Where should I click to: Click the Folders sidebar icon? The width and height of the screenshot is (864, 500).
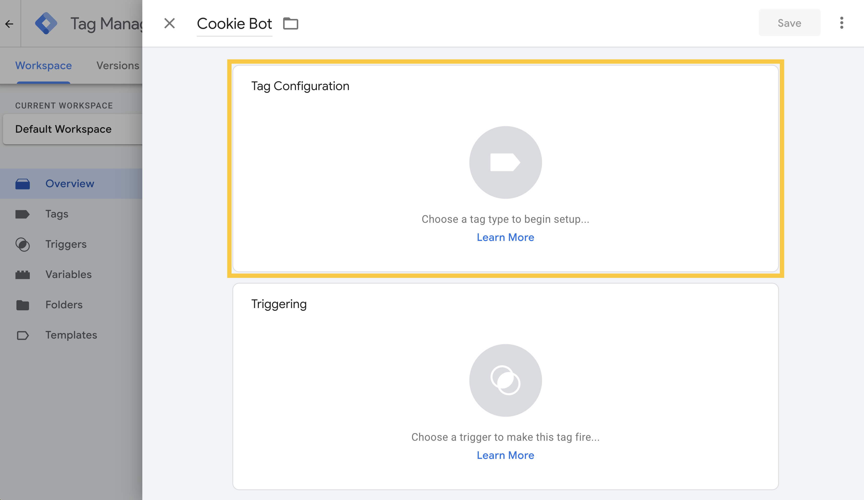23,305
